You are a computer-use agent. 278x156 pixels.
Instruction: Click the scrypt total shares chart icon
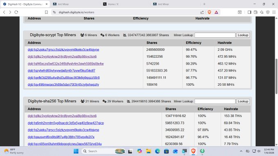[x=125, y=35]
